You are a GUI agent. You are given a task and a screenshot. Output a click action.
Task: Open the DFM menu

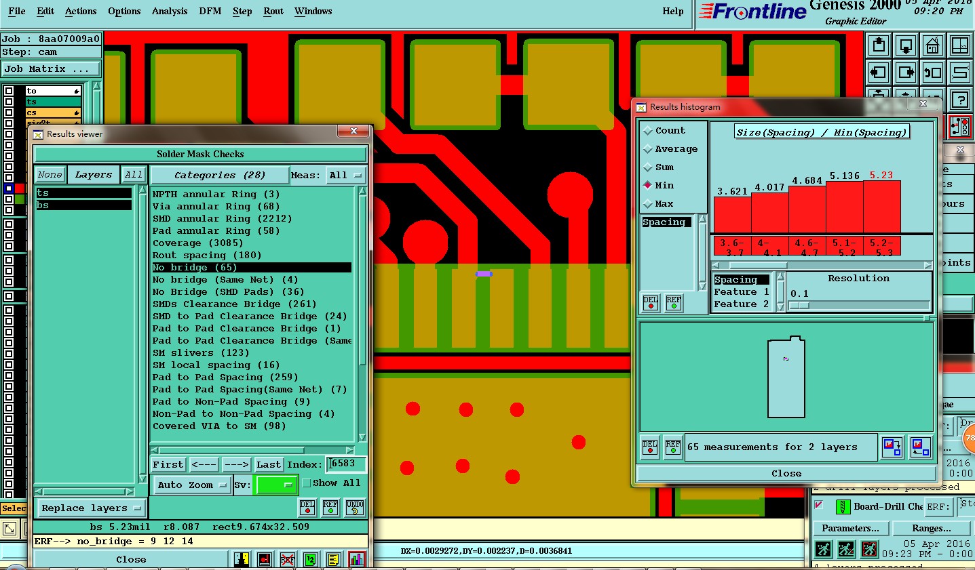click(x=210, y=12)
